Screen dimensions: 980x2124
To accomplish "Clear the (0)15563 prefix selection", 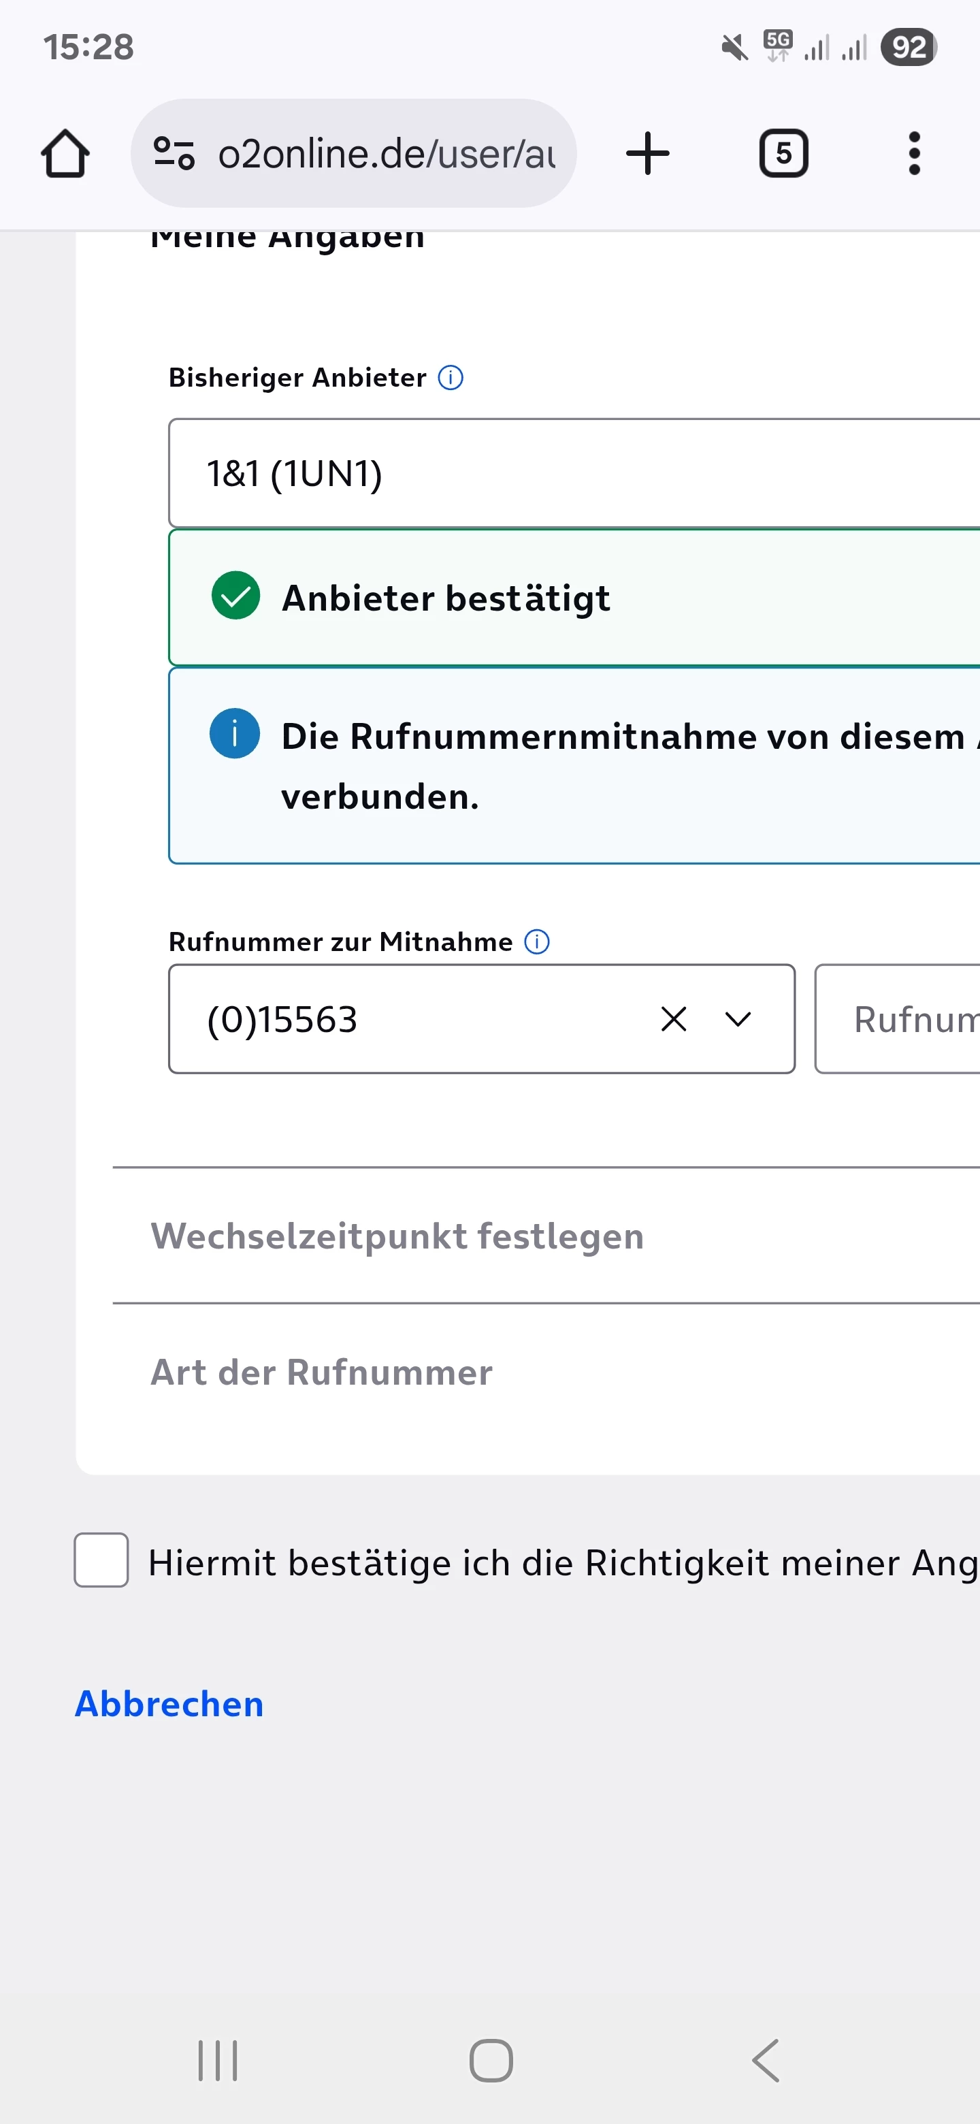I will pos(673,1020).
